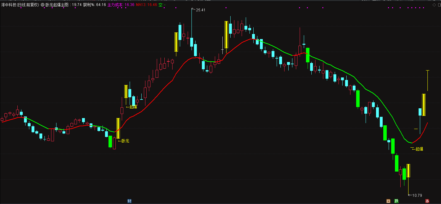
Task: Click the green 空 legend label
Action: point(160,5)
